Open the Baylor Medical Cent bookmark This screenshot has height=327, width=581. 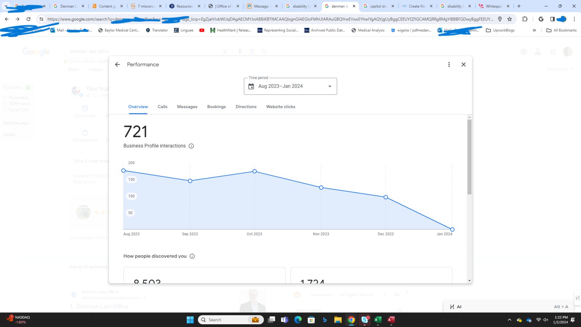click(x=119, y=30)
